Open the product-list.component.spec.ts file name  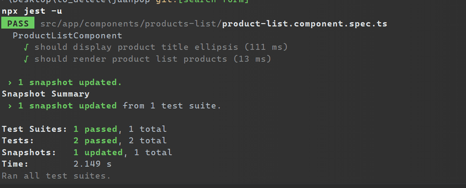click(305, 23)
